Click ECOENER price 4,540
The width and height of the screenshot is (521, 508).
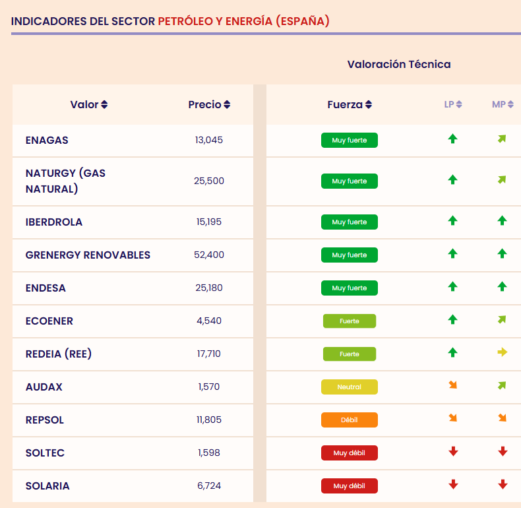click(x=209, y=321)
